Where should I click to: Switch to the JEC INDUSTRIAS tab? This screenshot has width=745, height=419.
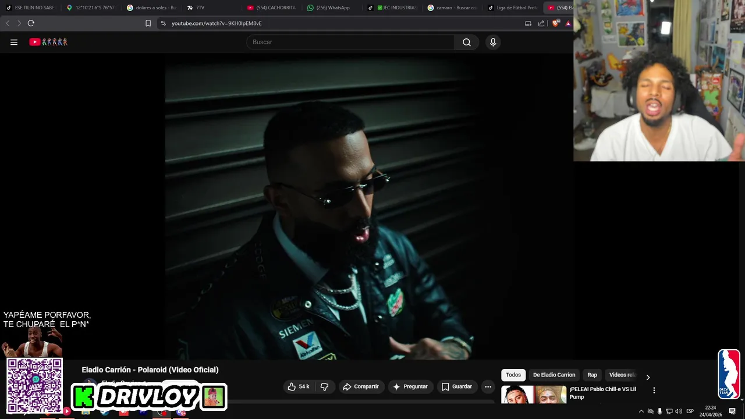[392, 8]
